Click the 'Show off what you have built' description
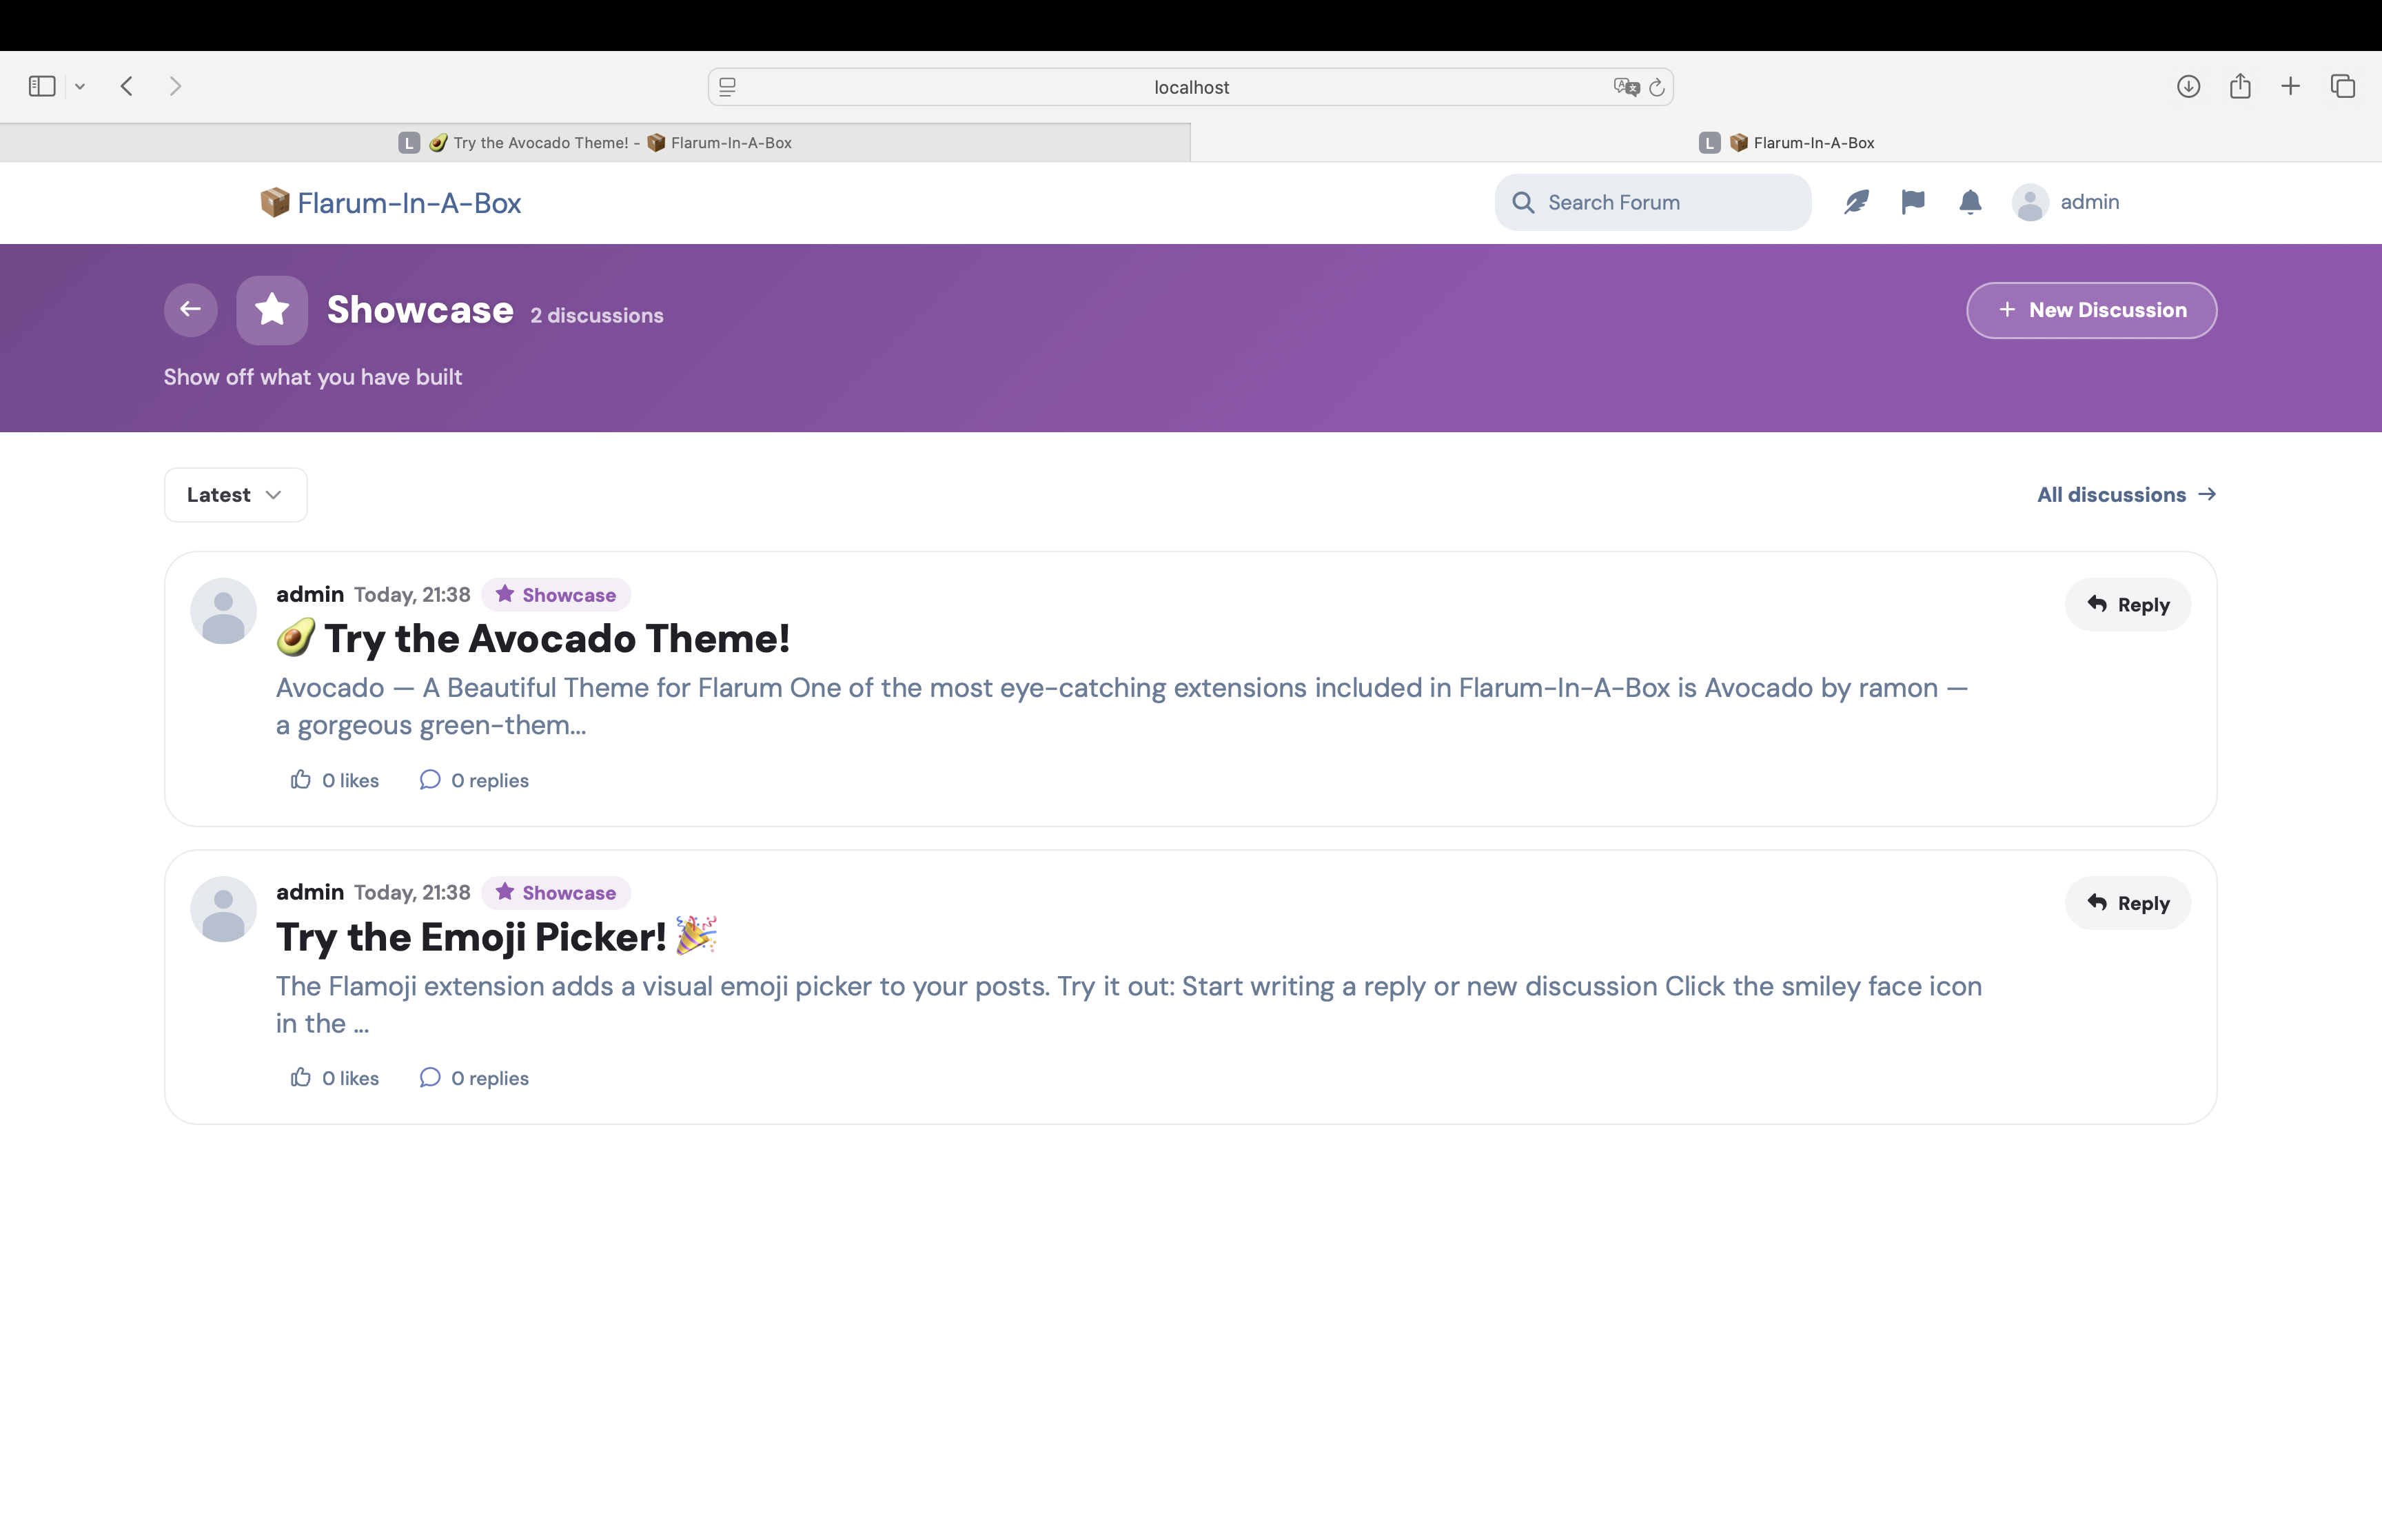The width and height of the screenshot is (2382, 1540). pyautogui.click(x=313, y=377)
